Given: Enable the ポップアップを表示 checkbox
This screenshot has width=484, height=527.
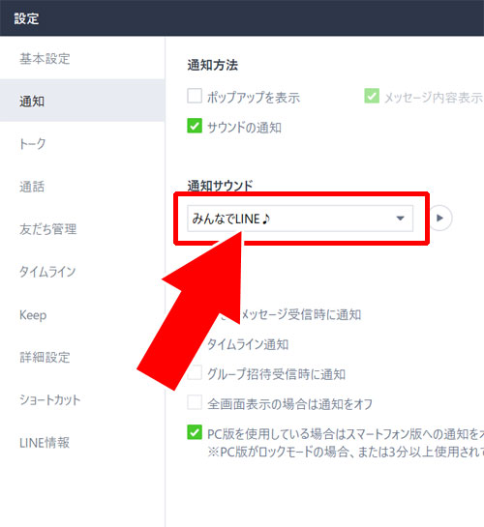Looking at the screenshot, I should 195,96.
